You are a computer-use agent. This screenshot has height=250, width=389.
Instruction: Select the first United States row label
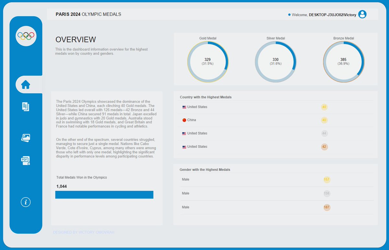(197, 107)
